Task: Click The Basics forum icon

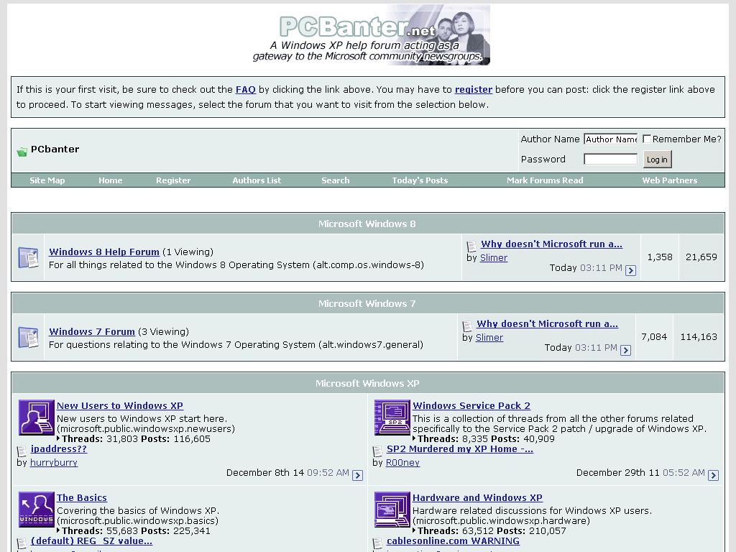Action: [37, 510]
